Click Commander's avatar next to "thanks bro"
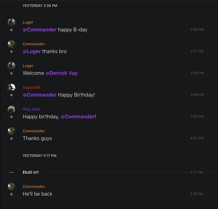The width and height of the screenshot is (218, 209). (x=12, y=44)
